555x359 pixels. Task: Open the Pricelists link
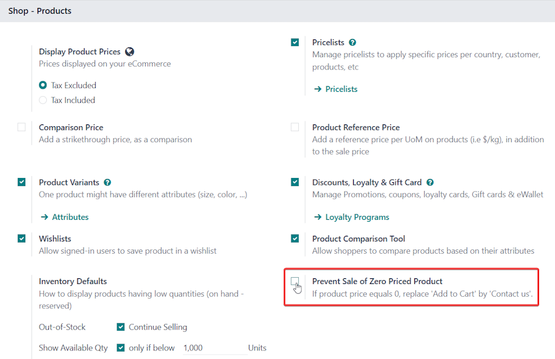click(341, 89)
